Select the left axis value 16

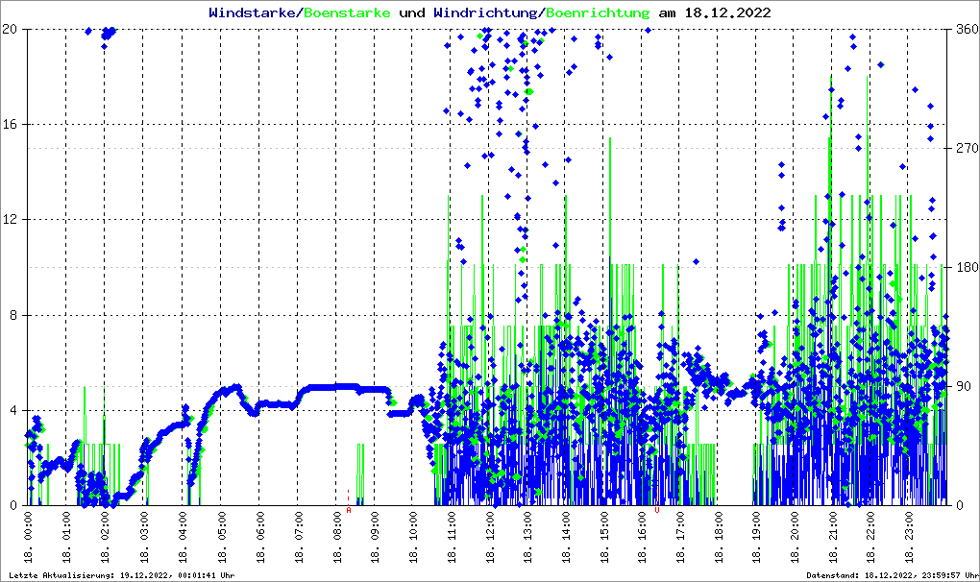pos(12,125)
